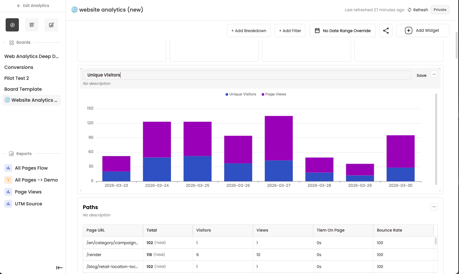Image resolution: width=459 pixels, height=274 pixels.
Task: Click Save next to widget title
Action: click(421, 76)
